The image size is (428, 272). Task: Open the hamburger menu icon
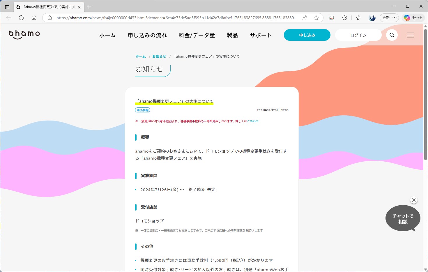coord(410,35)
